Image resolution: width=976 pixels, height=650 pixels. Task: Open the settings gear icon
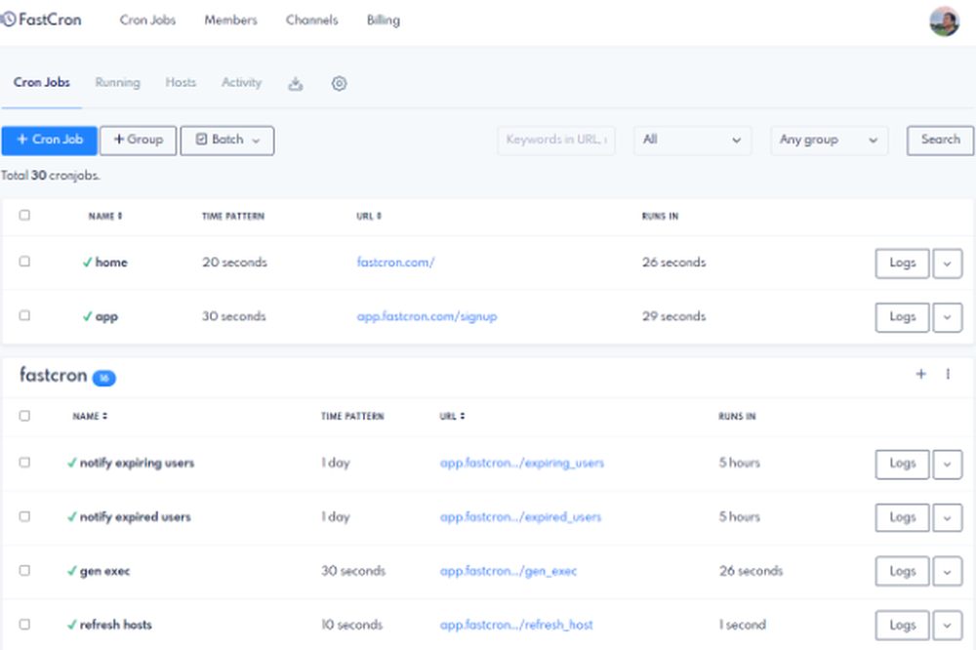tap(339, 84)
